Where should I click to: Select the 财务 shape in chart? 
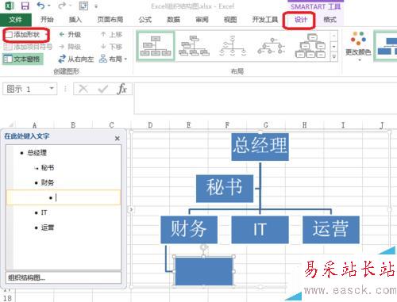coord(189,230)
